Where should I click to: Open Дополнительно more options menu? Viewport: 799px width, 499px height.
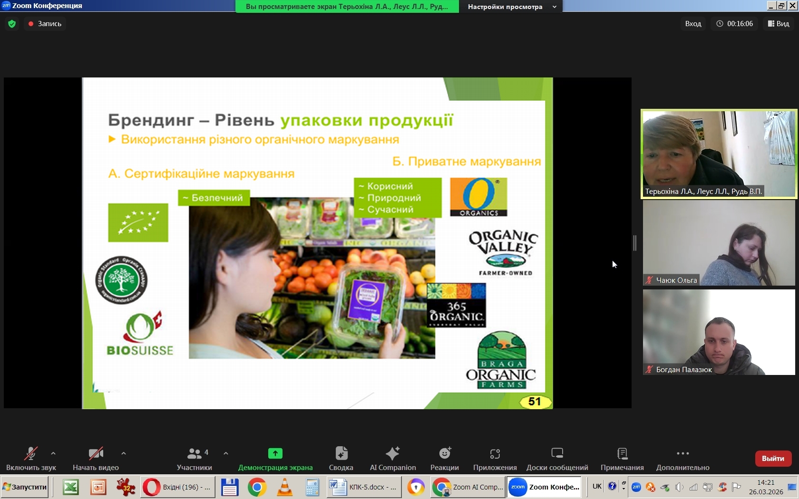[682, 454]
